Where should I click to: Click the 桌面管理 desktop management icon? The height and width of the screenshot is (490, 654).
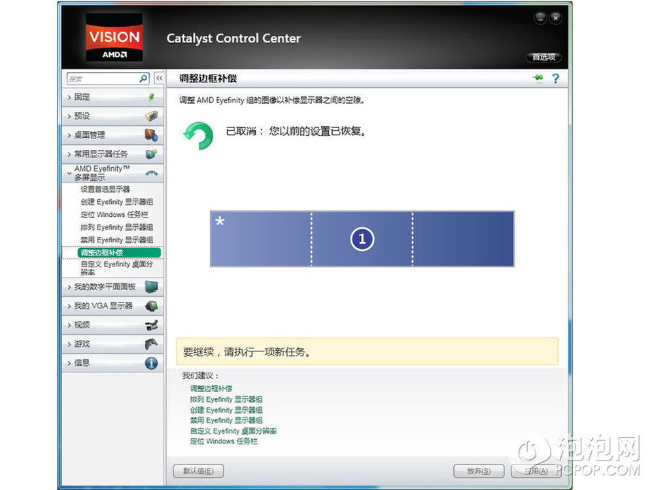click(x=151, y=135)
